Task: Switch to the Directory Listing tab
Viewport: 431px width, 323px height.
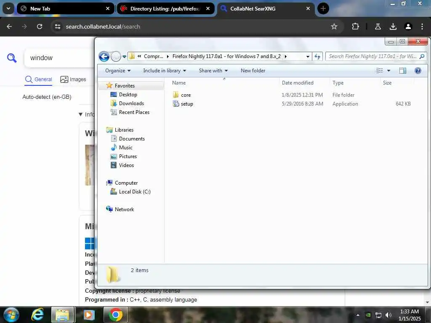Action: pos(165,9)
